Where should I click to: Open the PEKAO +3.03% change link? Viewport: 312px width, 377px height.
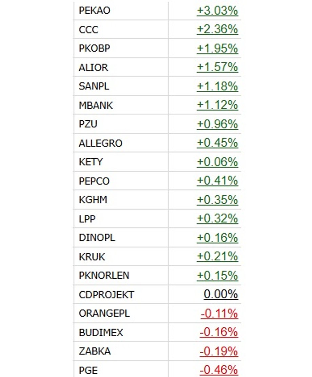(217, 11)
